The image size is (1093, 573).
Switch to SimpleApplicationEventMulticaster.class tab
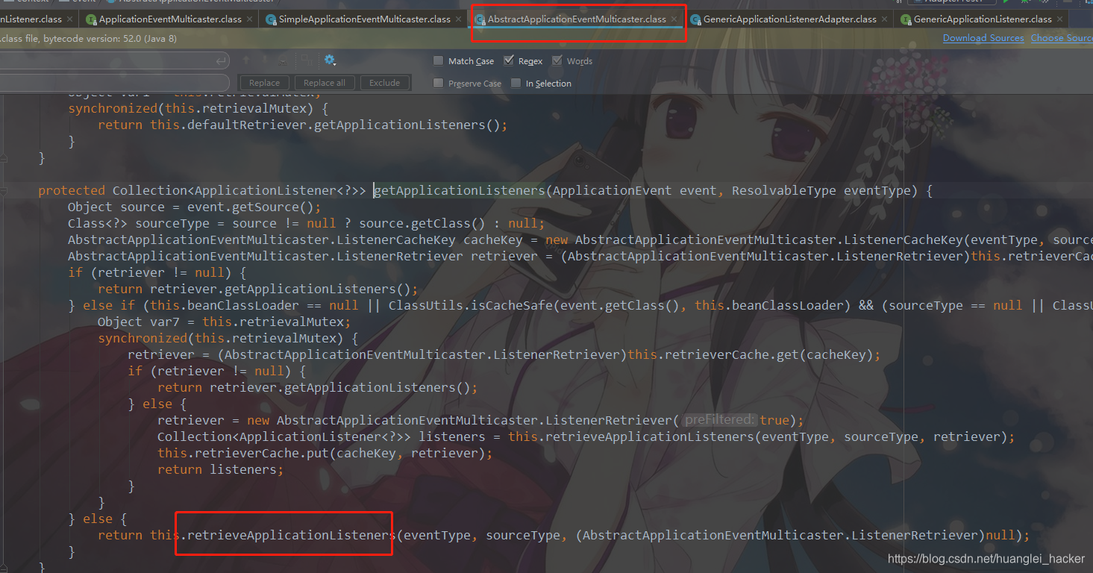pyautogui.click(x=364, y=19)
